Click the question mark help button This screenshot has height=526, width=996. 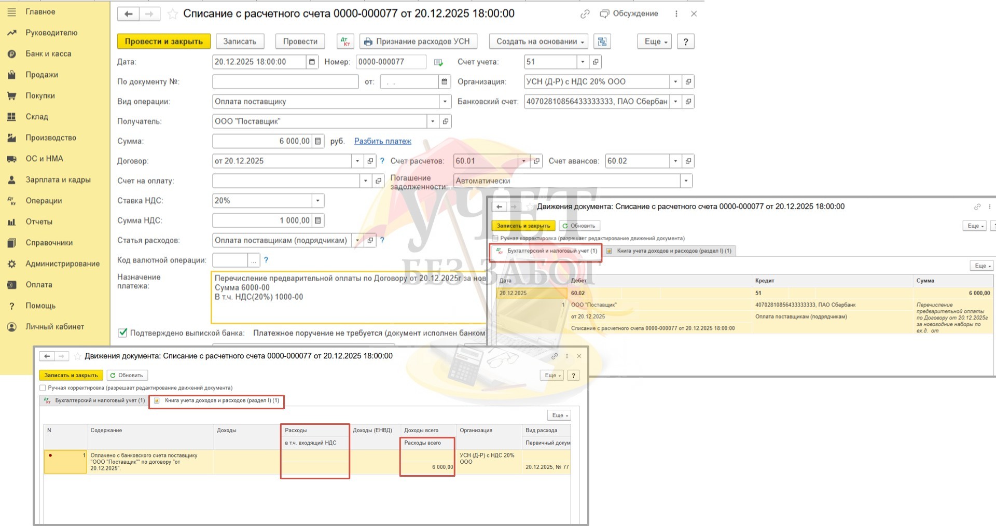point(686,41)
